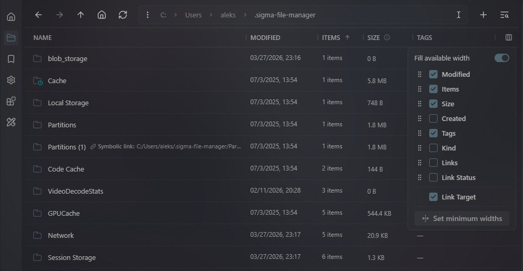This screenshot has height=271, width=523.
Task: Enable the Link Status column checkbox
Action: (433, 177)
